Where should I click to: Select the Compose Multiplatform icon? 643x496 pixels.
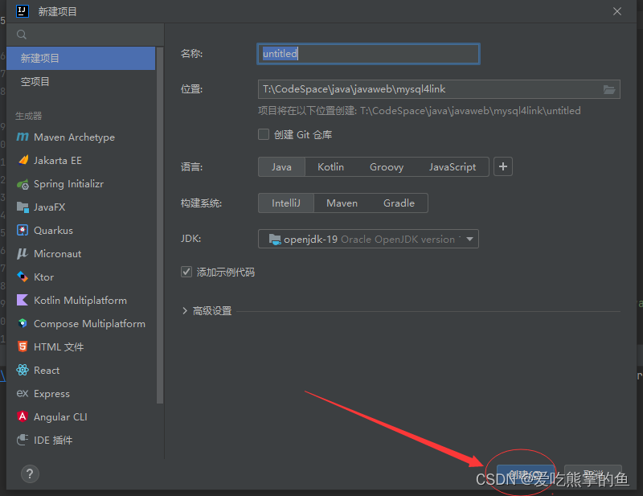coord(23,323)
